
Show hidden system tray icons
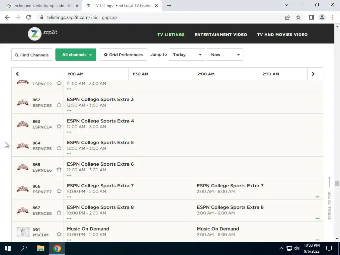tap(281, 248)
